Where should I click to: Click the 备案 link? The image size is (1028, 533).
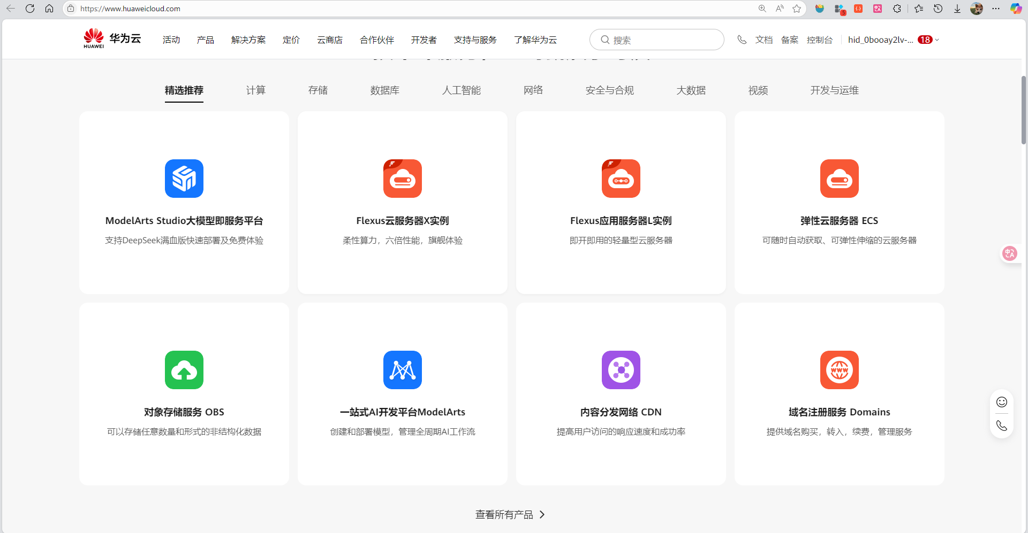(790, 40)
